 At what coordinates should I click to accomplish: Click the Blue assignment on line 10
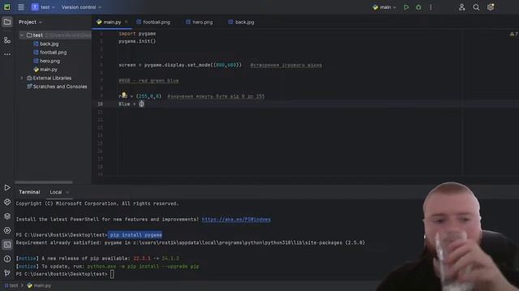coord(131,104)
